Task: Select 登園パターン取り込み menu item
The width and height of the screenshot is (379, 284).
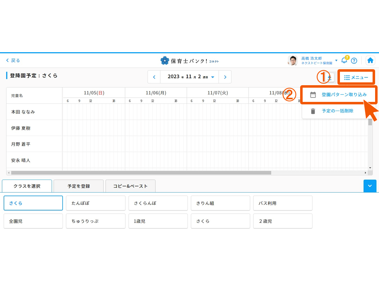Action: click(339, 95)
